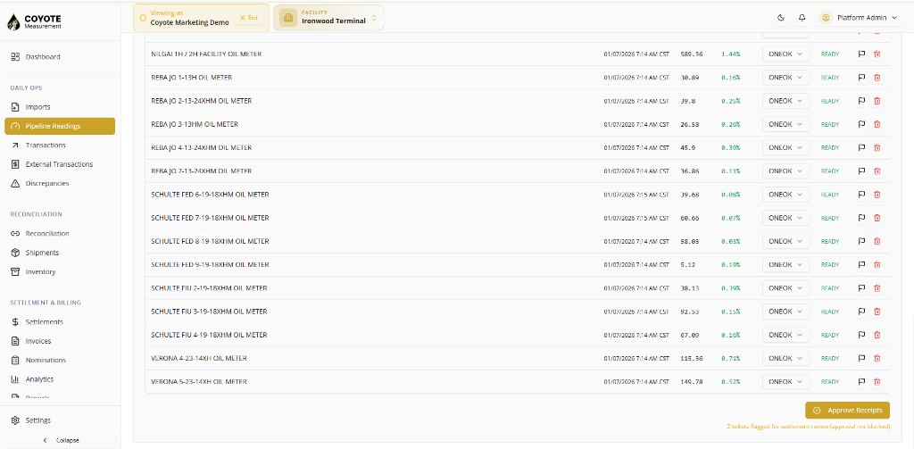914x449 pixels.
Task: Flag the REBA JO 4-13-24XHM OIL METER reading
Action: [861, 147]
